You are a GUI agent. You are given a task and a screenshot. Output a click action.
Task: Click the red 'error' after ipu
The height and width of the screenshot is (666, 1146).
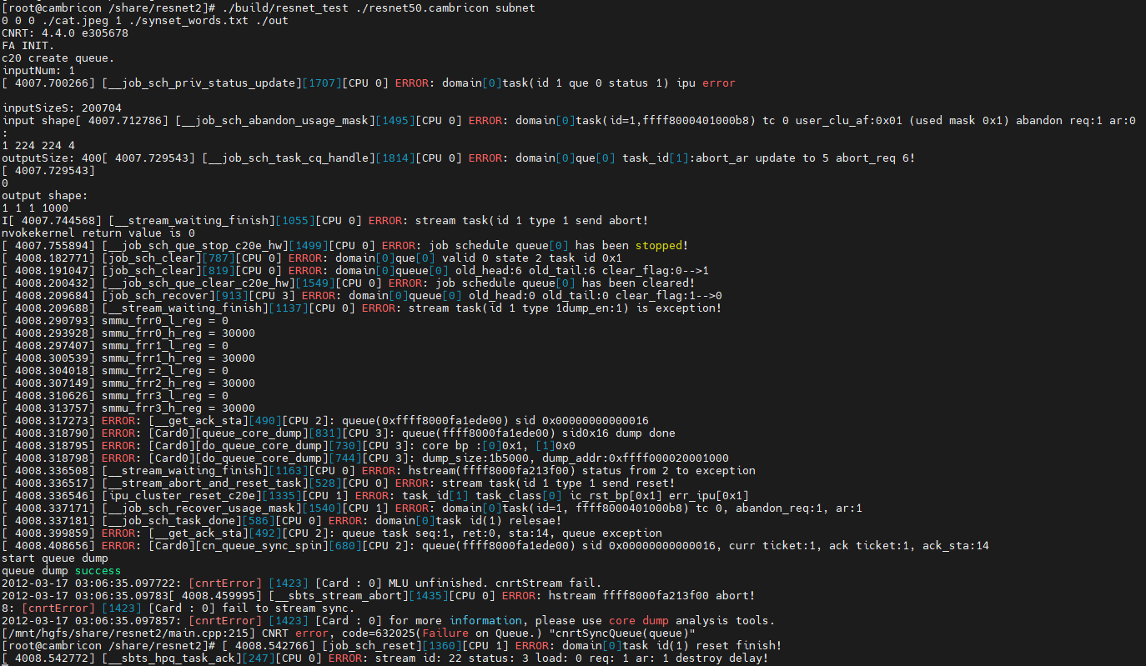click(718, 83)
